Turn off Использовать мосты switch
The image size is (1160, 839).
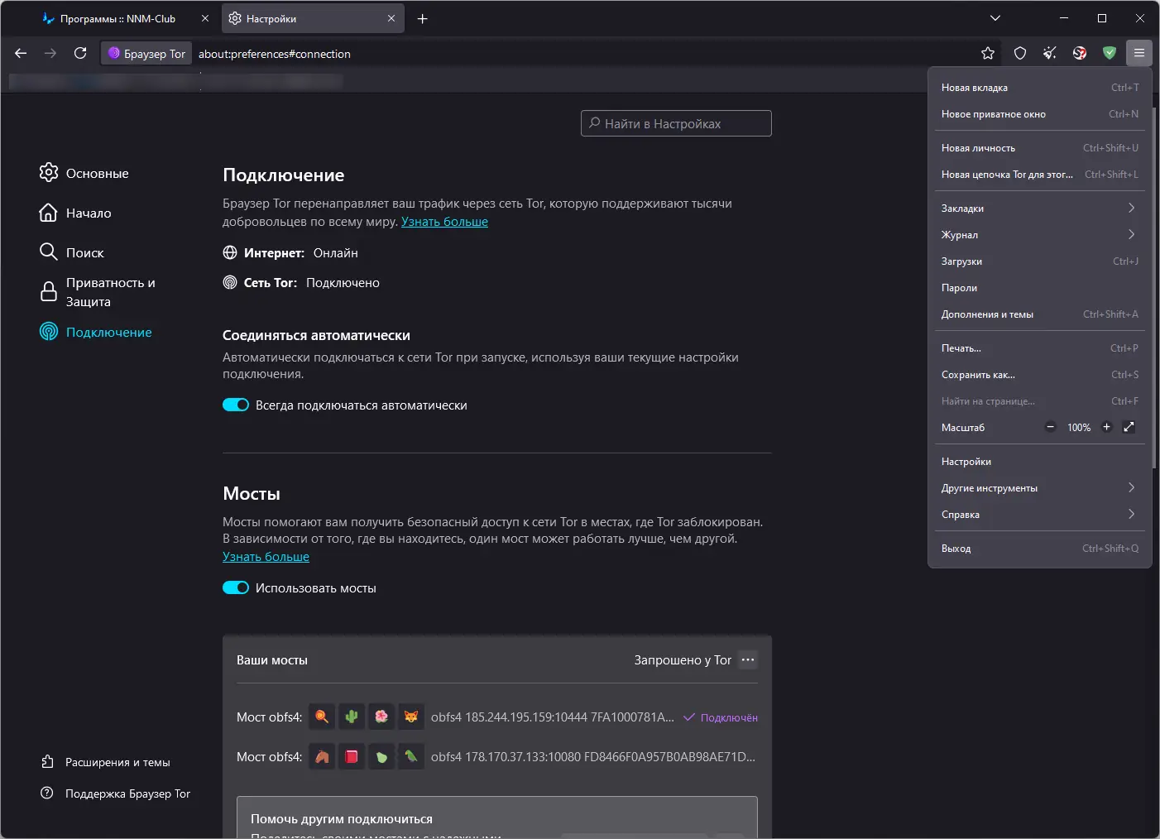(236, 588)
